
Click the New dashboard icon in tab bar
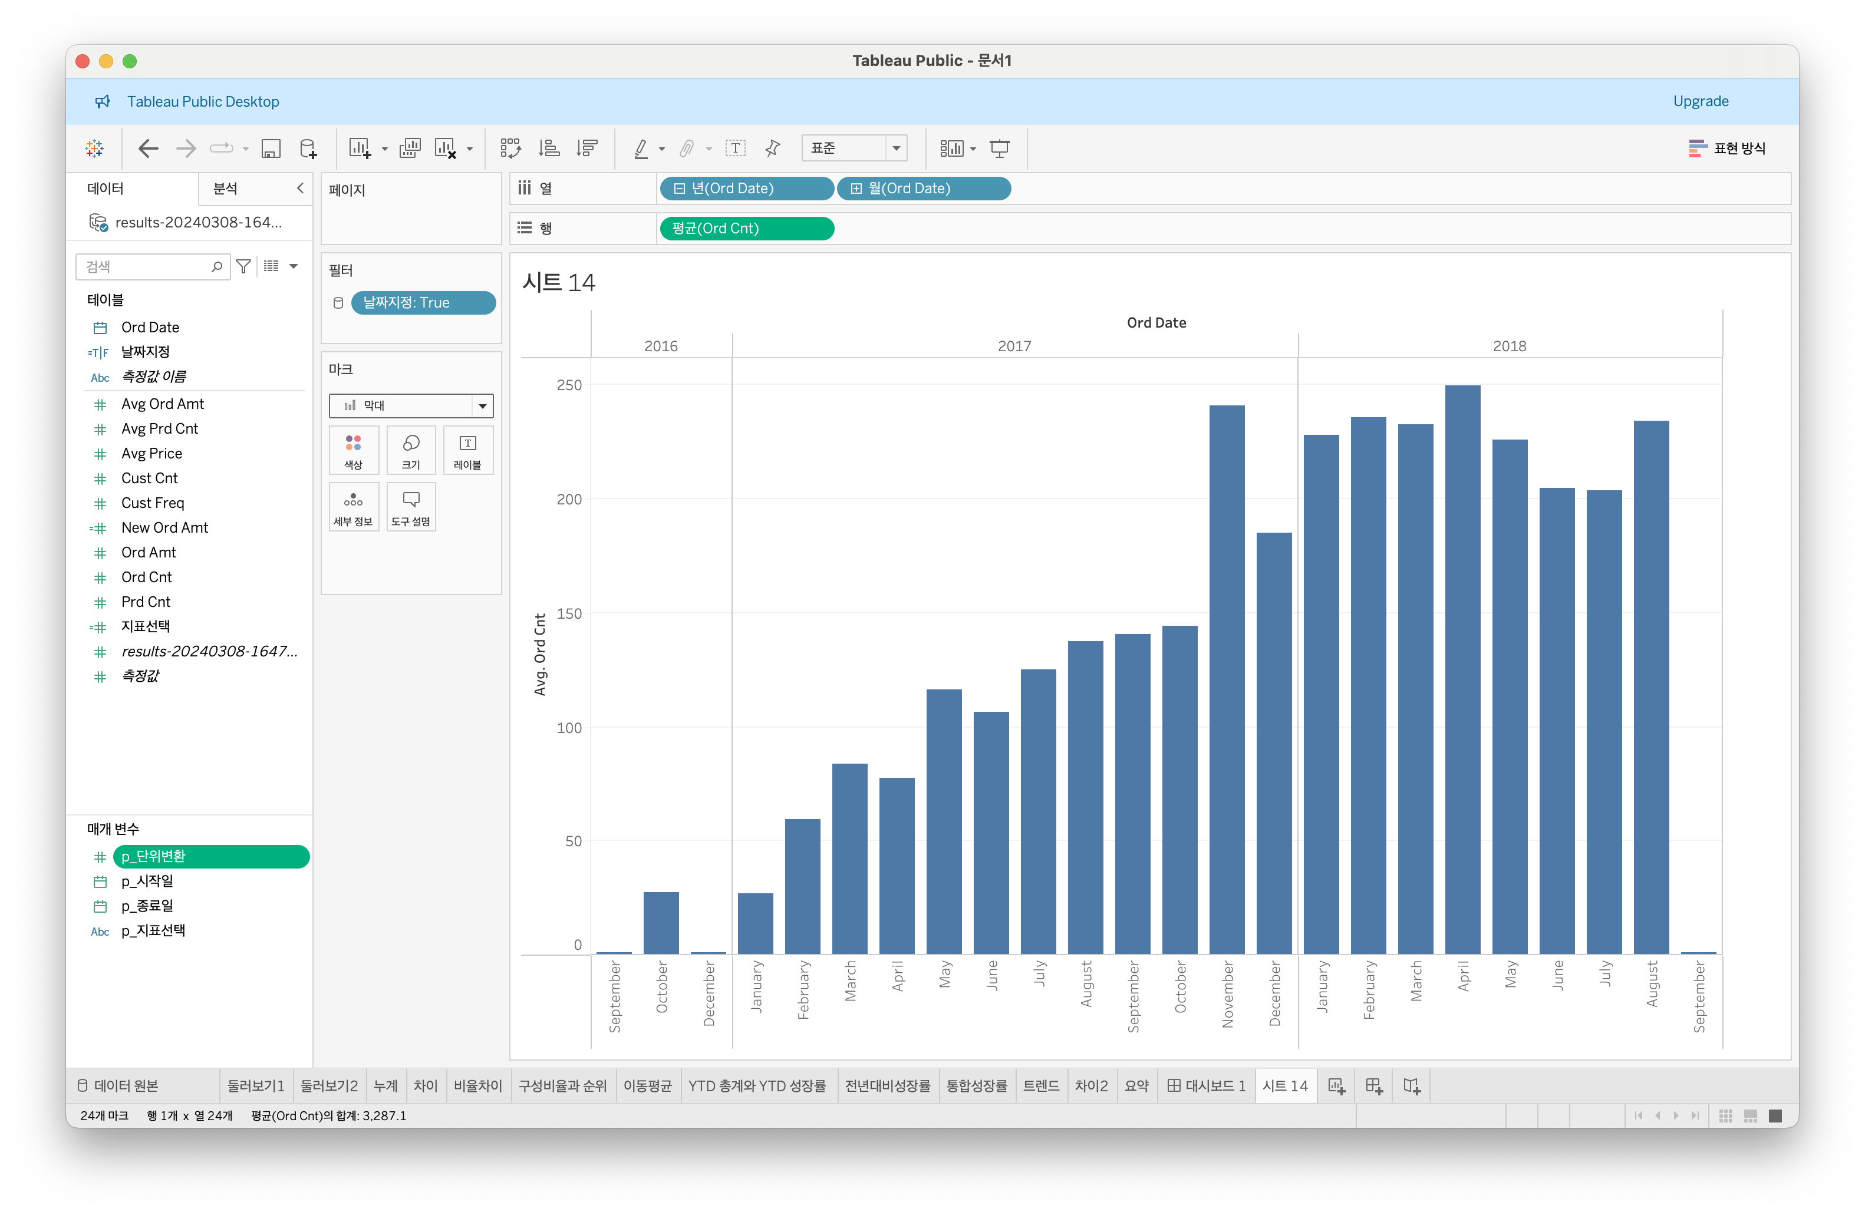pos(1373,1086)
